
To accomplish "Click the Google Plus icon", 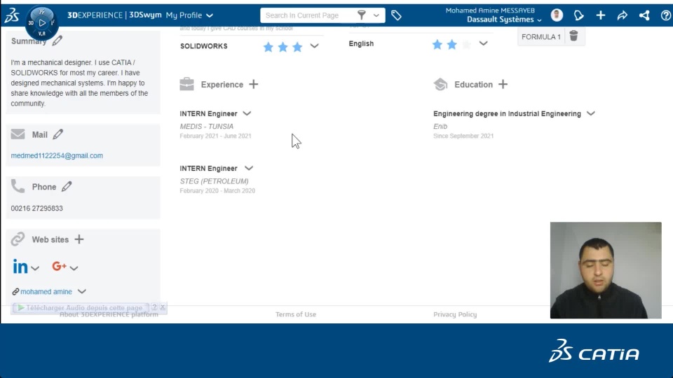I will point(59,266).
